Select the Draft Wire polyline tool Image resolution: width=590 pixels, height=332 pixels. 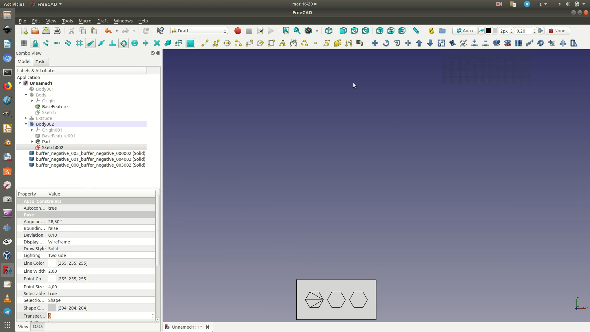[216, 43]
